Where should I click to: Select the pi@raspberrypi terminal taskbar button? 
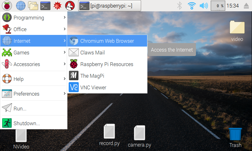pyautogui.click(x=110, y=6)
